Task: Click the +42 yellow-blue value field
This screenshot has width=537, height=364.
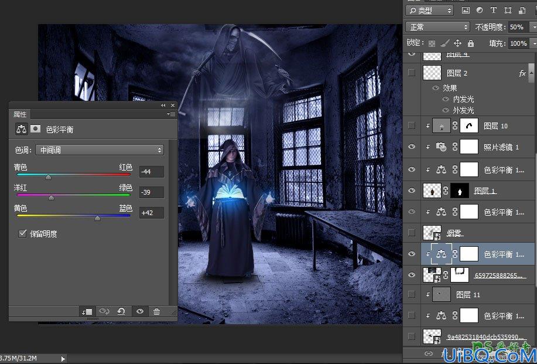Action: coord(151,213)
